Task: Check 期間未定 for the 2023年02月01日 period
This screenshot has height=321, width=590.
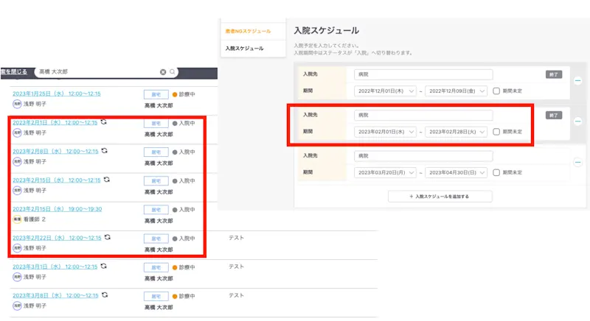Action: pyautogui.click(x=496, y=132)
